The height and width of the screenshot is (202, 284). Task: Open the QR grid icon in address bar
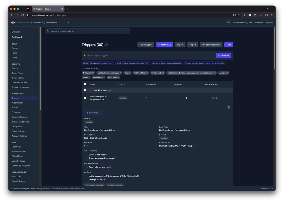click(x=234, y=15)
